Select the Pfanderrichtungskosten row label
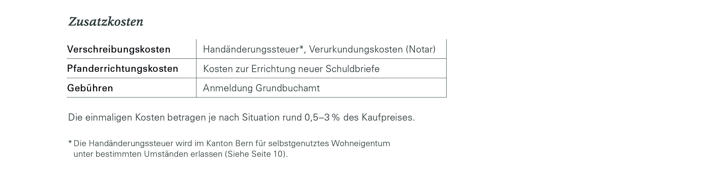Image resolution: width=712 pixels, height=178 pixels. point(123,69)
